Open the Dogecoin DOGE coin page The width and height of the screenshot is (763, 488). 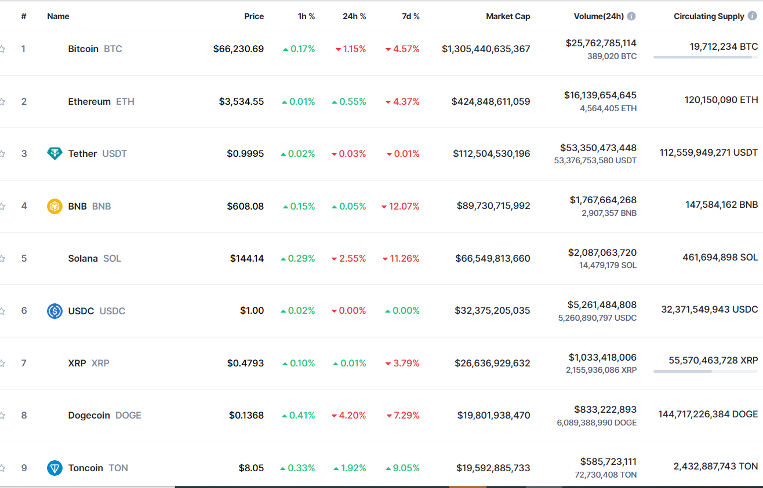coord(104,415)
